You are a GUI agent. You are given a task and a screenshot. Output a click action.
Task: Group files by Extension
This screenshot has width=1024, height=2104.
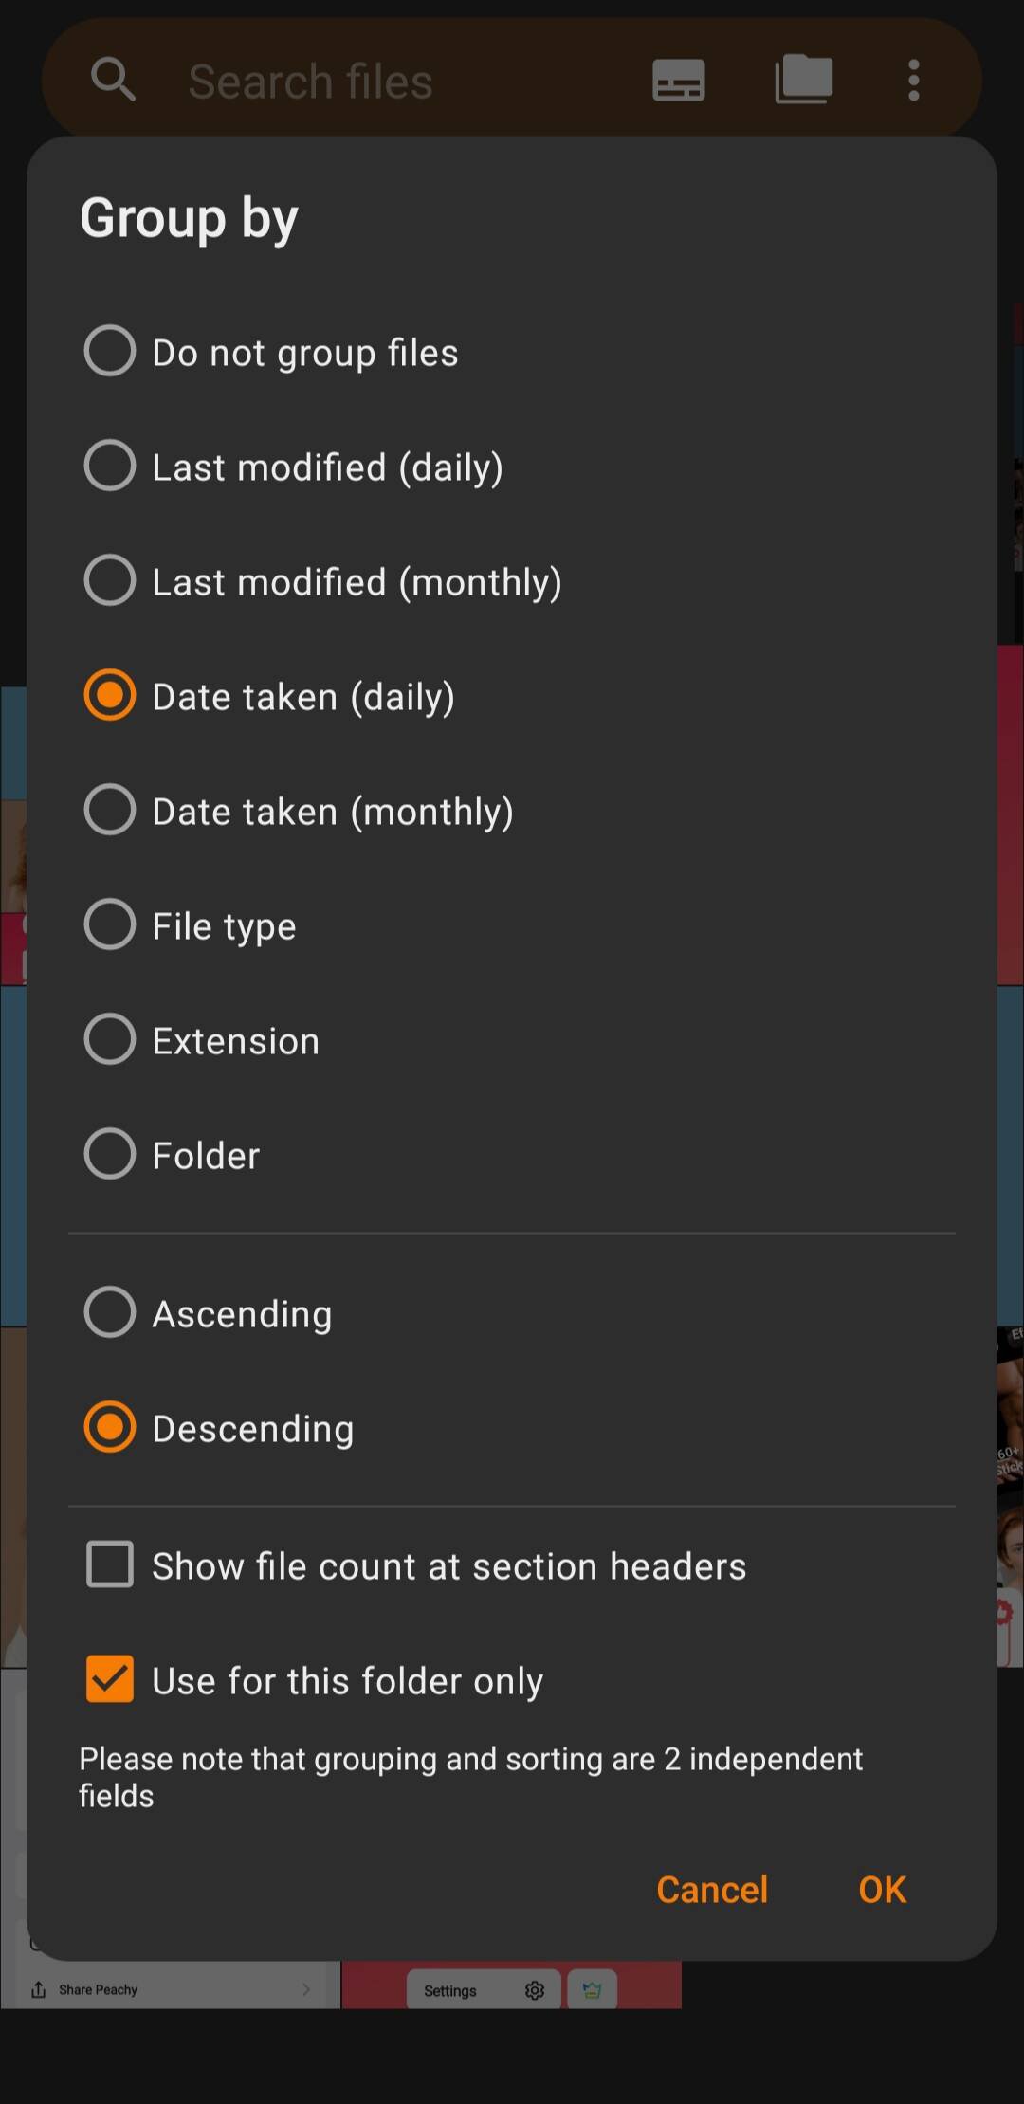(110, 1039)
